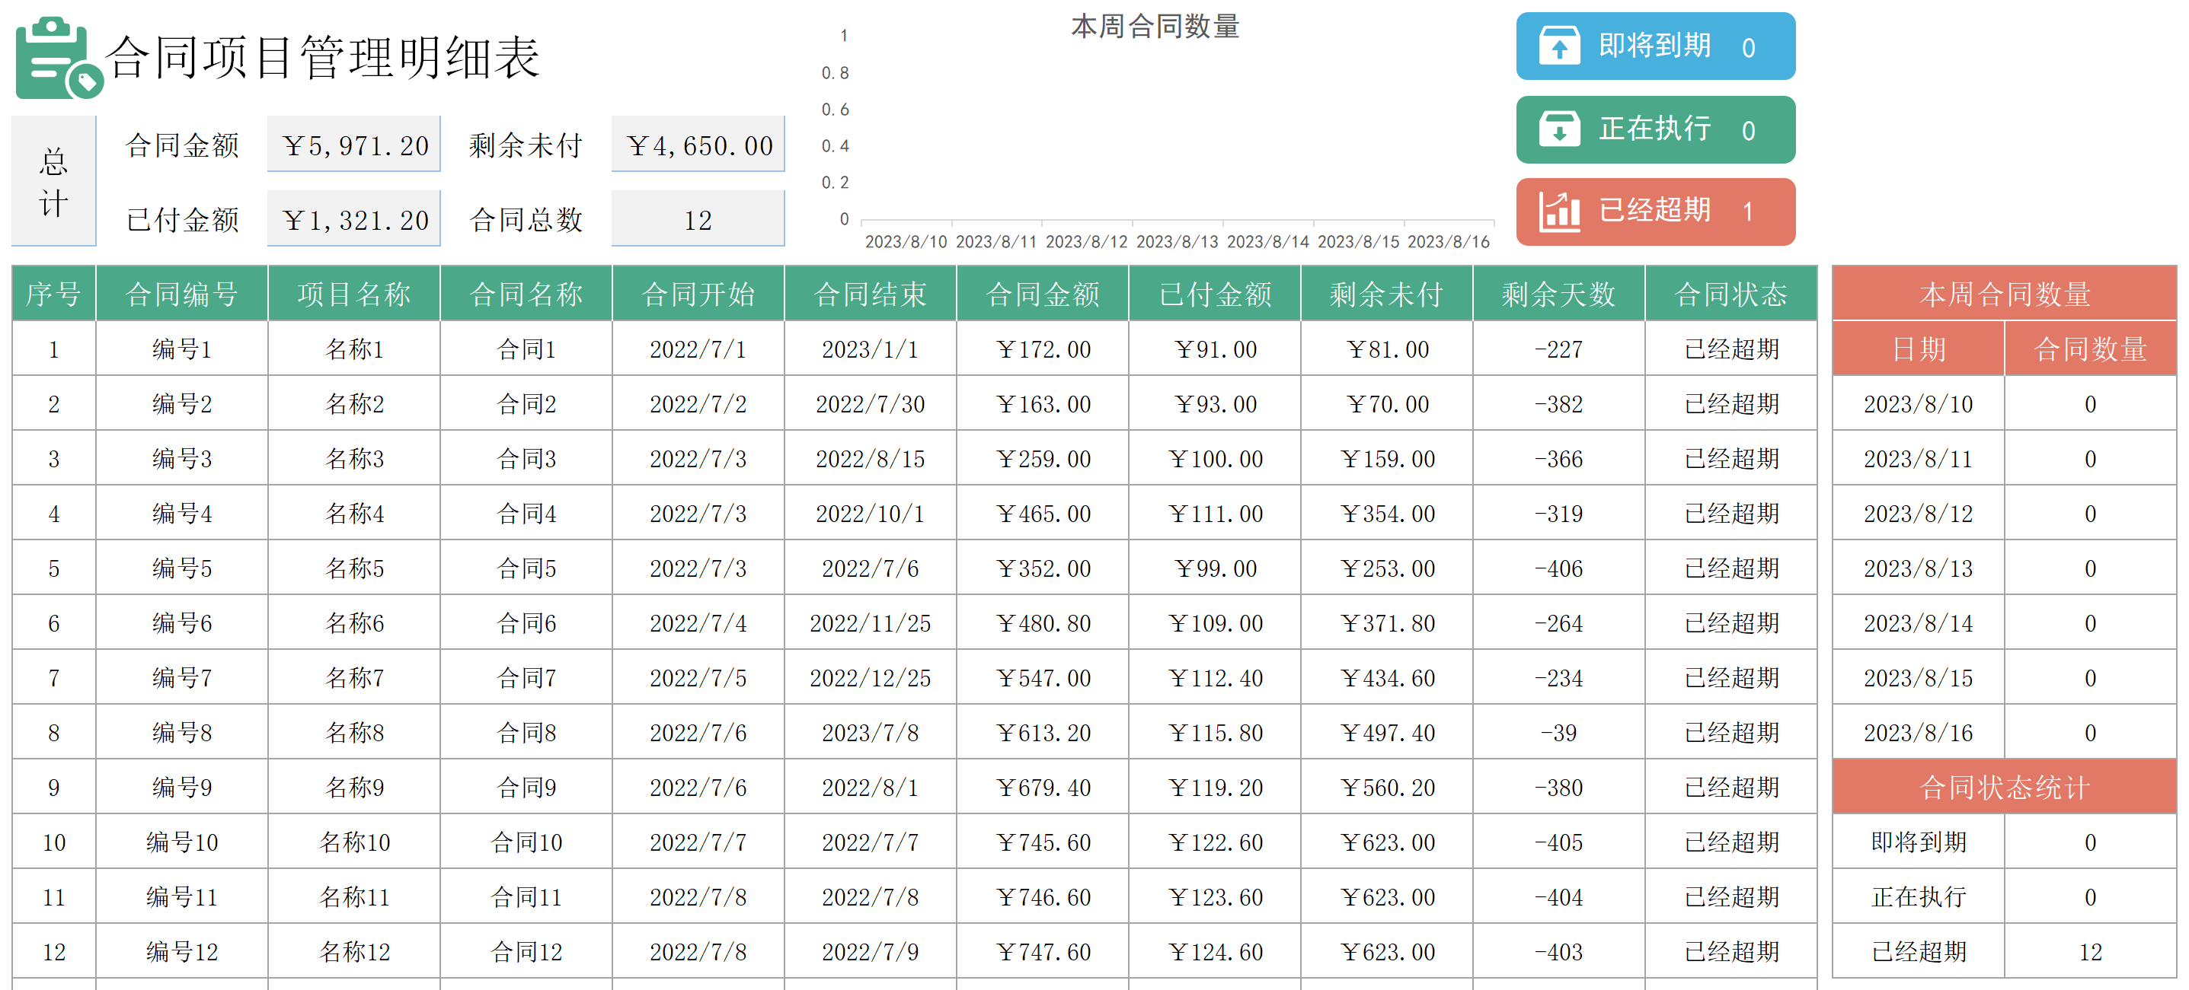Click the download box icon on 正在执行
Image resolution: width=2189 pixels, height=990 pixels.
coord(1559,129)
